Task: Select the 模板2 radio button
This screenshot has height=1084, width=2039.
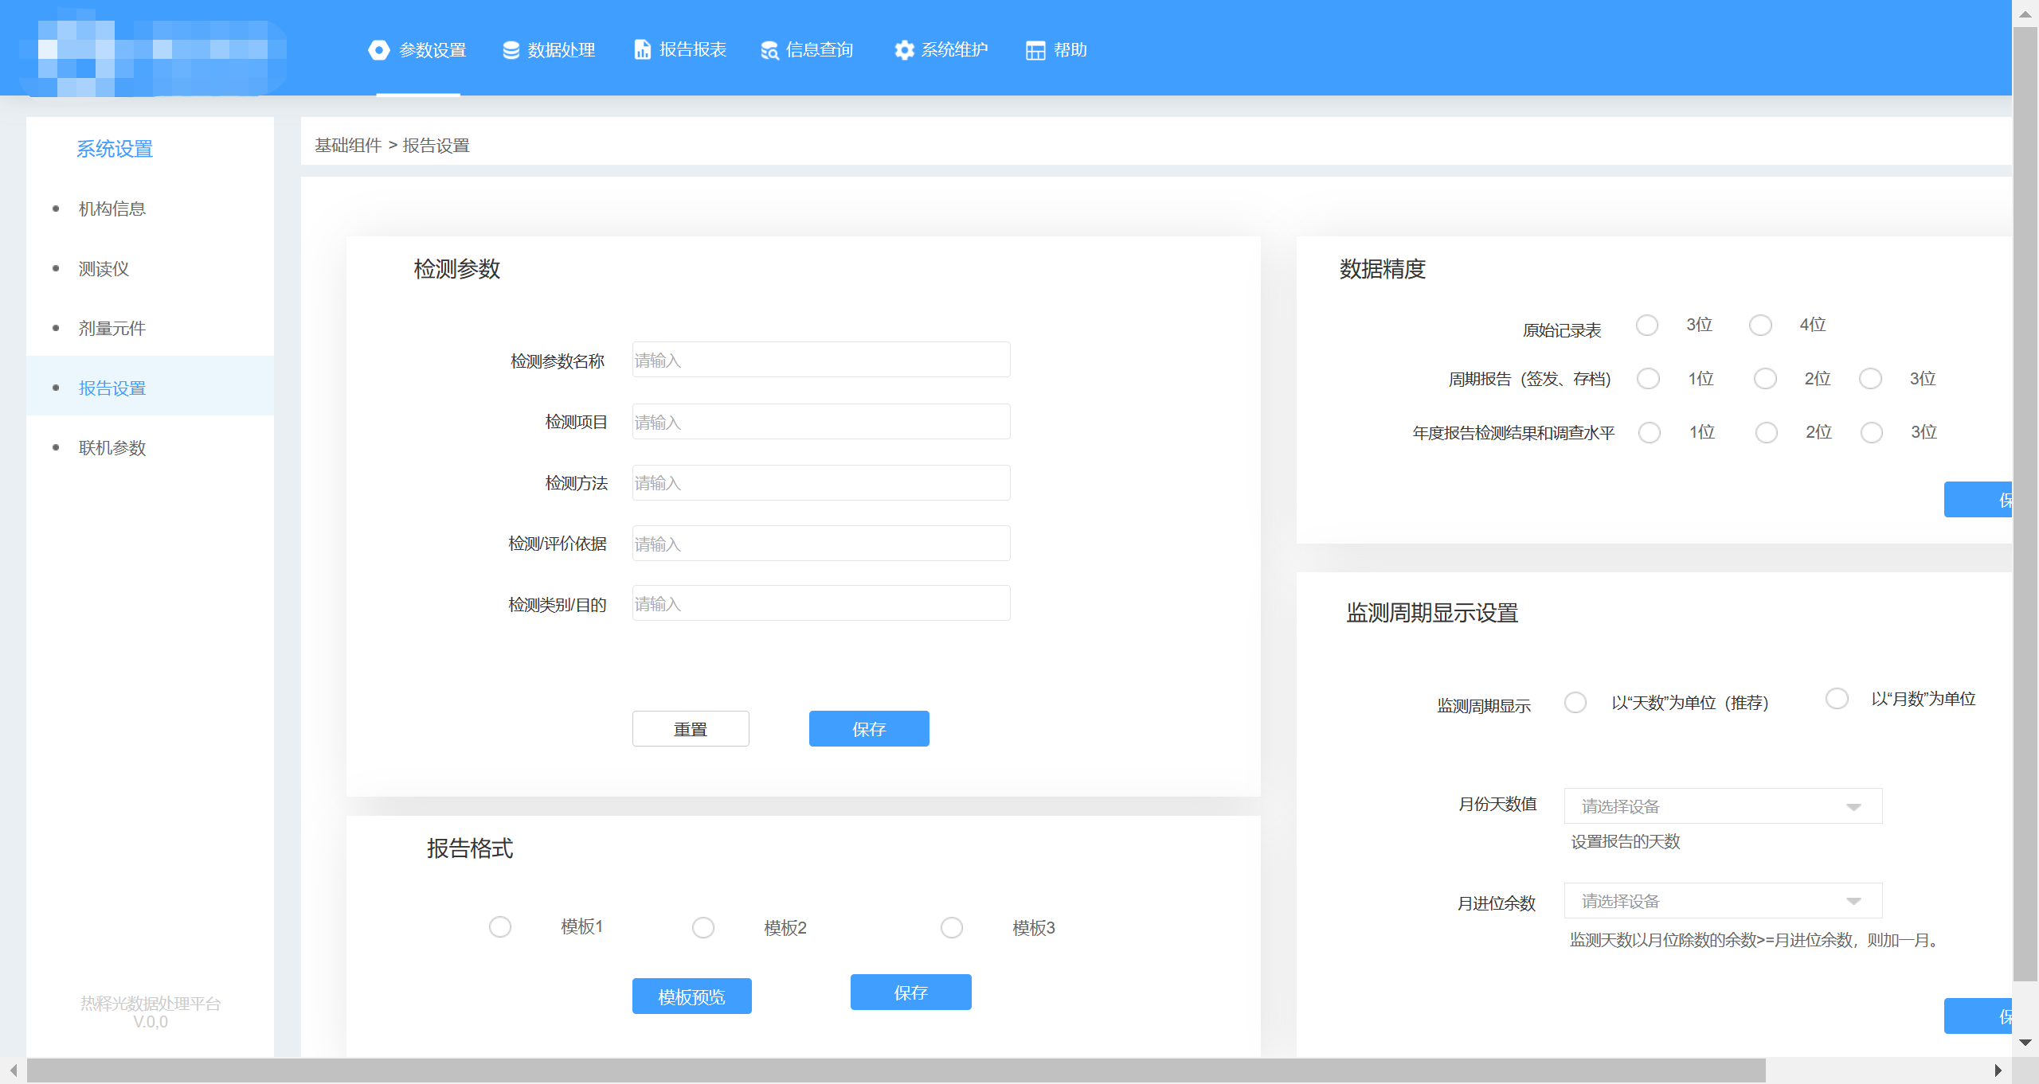Action: click(703, 928)
